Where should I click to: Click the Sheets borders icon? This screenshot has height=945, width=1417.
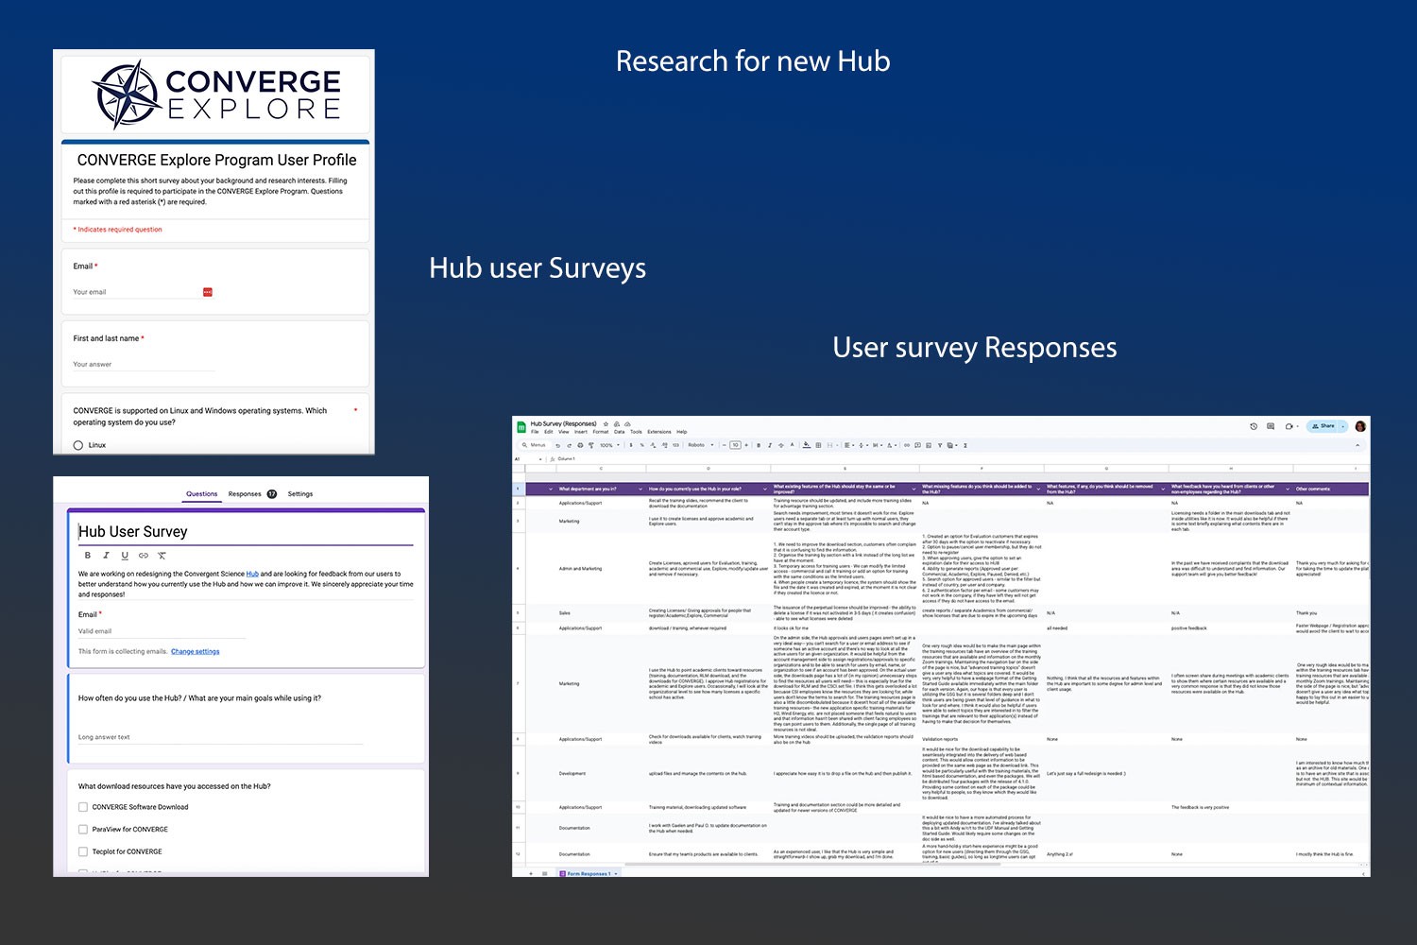tap(818, 445)
